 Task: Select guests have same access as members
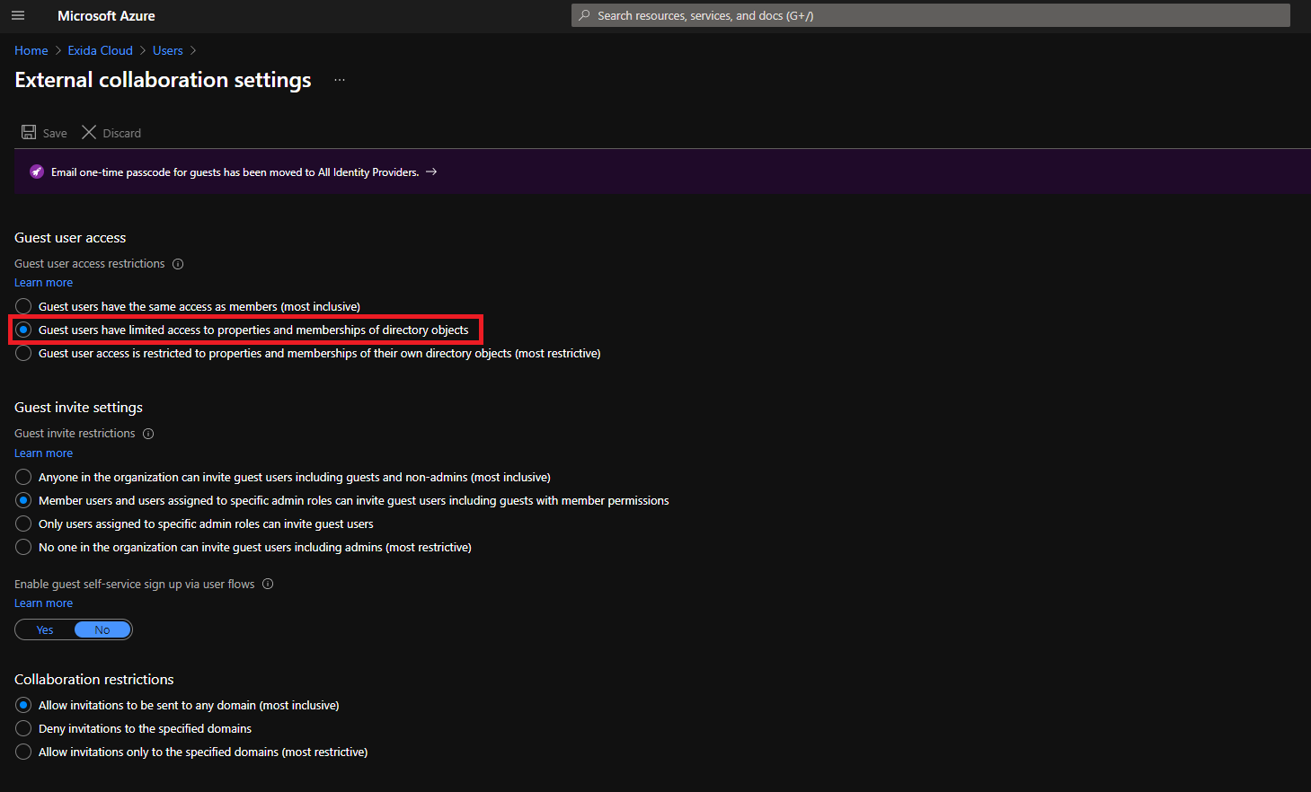pos(22,305)
